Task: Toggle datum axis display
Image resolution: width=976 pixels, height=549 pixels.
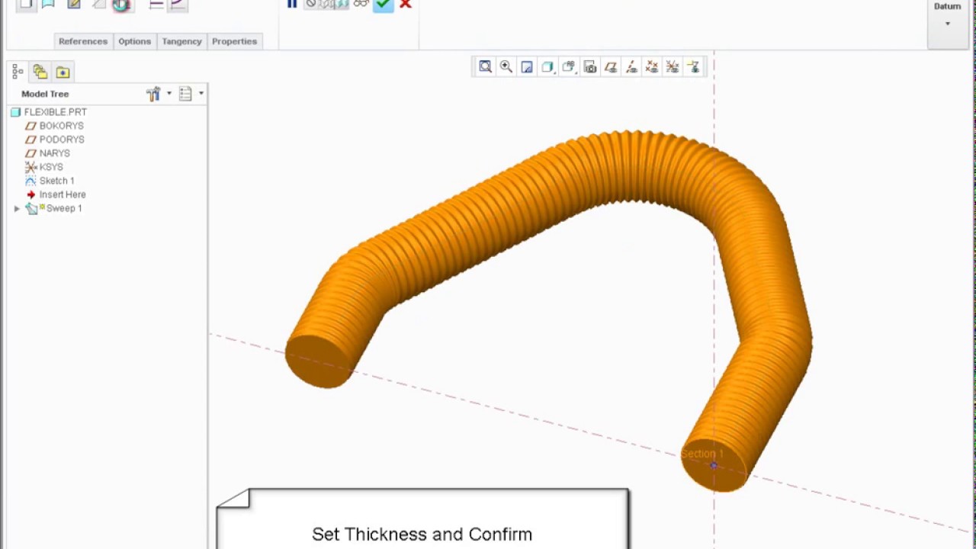Action: point(631,67)
